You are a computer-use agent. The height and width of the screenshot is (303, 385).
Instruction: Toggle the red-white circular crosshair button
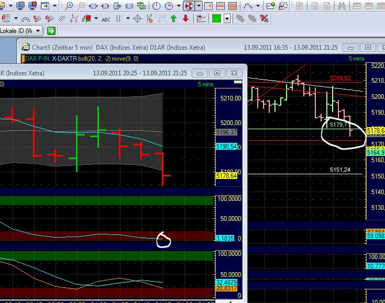(x=189, y=6)
